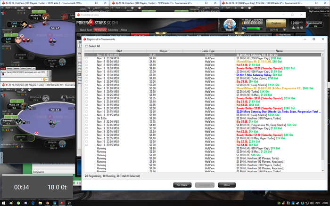330x206 pixels.
Task: Open Microsoft Edge from the taskbar
Action: 33,203
